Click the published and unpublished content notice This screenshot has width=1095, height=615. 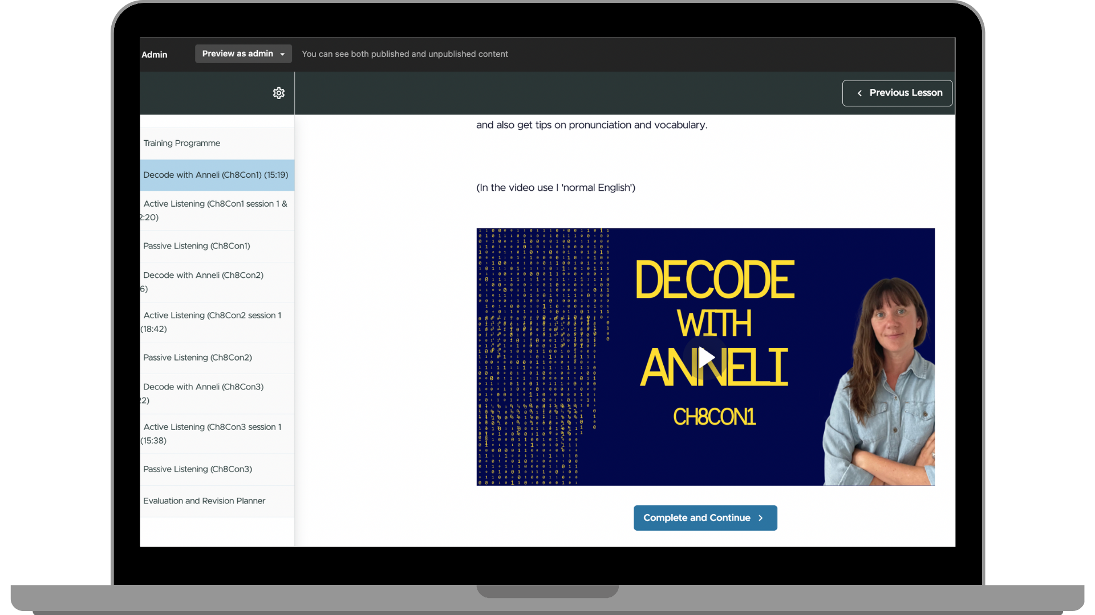404,54
